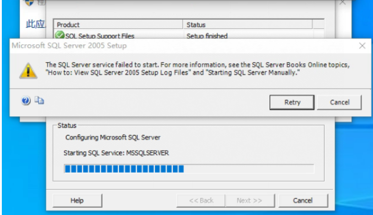Image resolution: width=373 pixels, height=215 pixels.
Task: Click the disabled << Back button
Action: pyautogui.click(x=201, y=200)
